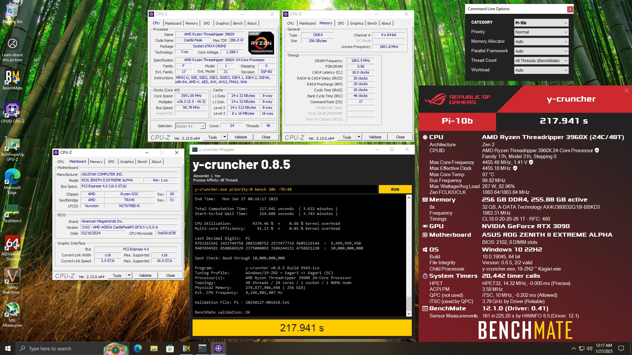The height and width of the screenshot is (355, 632).
Task: Switch to the y-cruncher wrapper taskbar icon
Action: tap(202, 348)
